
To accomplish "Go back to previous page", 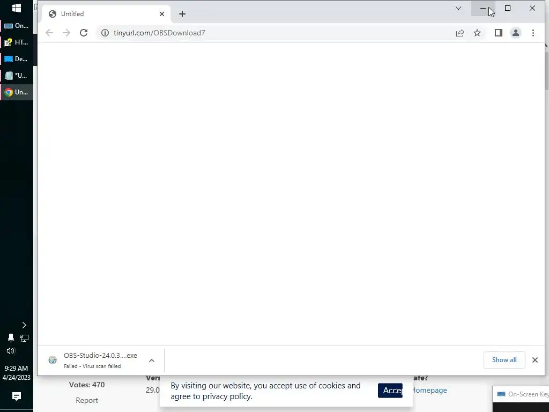I will [49, 33].
